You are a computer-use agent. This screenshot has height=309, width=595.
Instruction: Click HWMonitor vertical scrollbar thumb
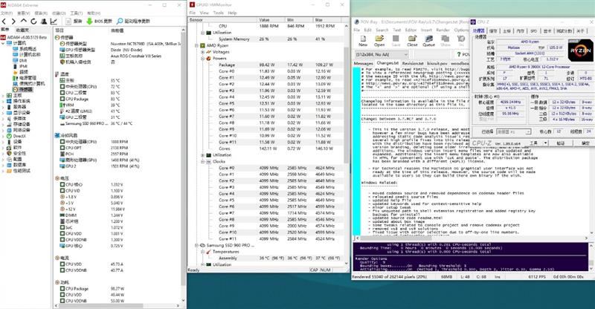346,104
